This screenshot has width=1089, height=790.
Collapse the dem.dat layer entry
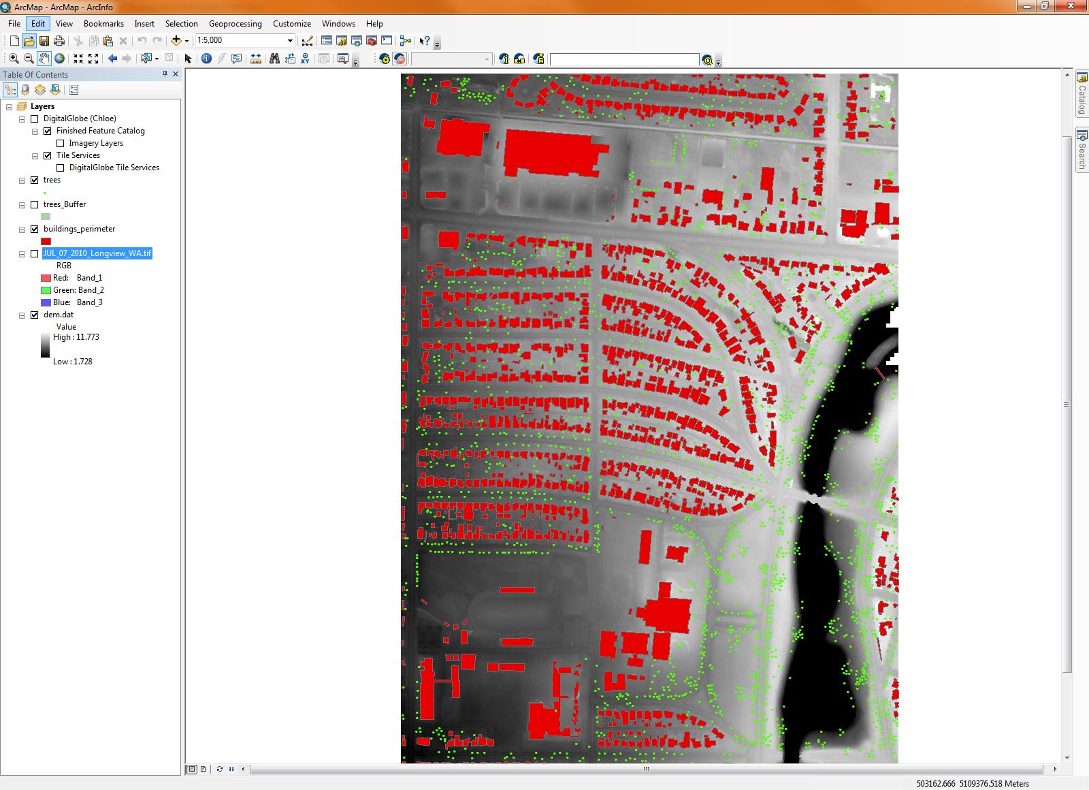tap(22, 315)
